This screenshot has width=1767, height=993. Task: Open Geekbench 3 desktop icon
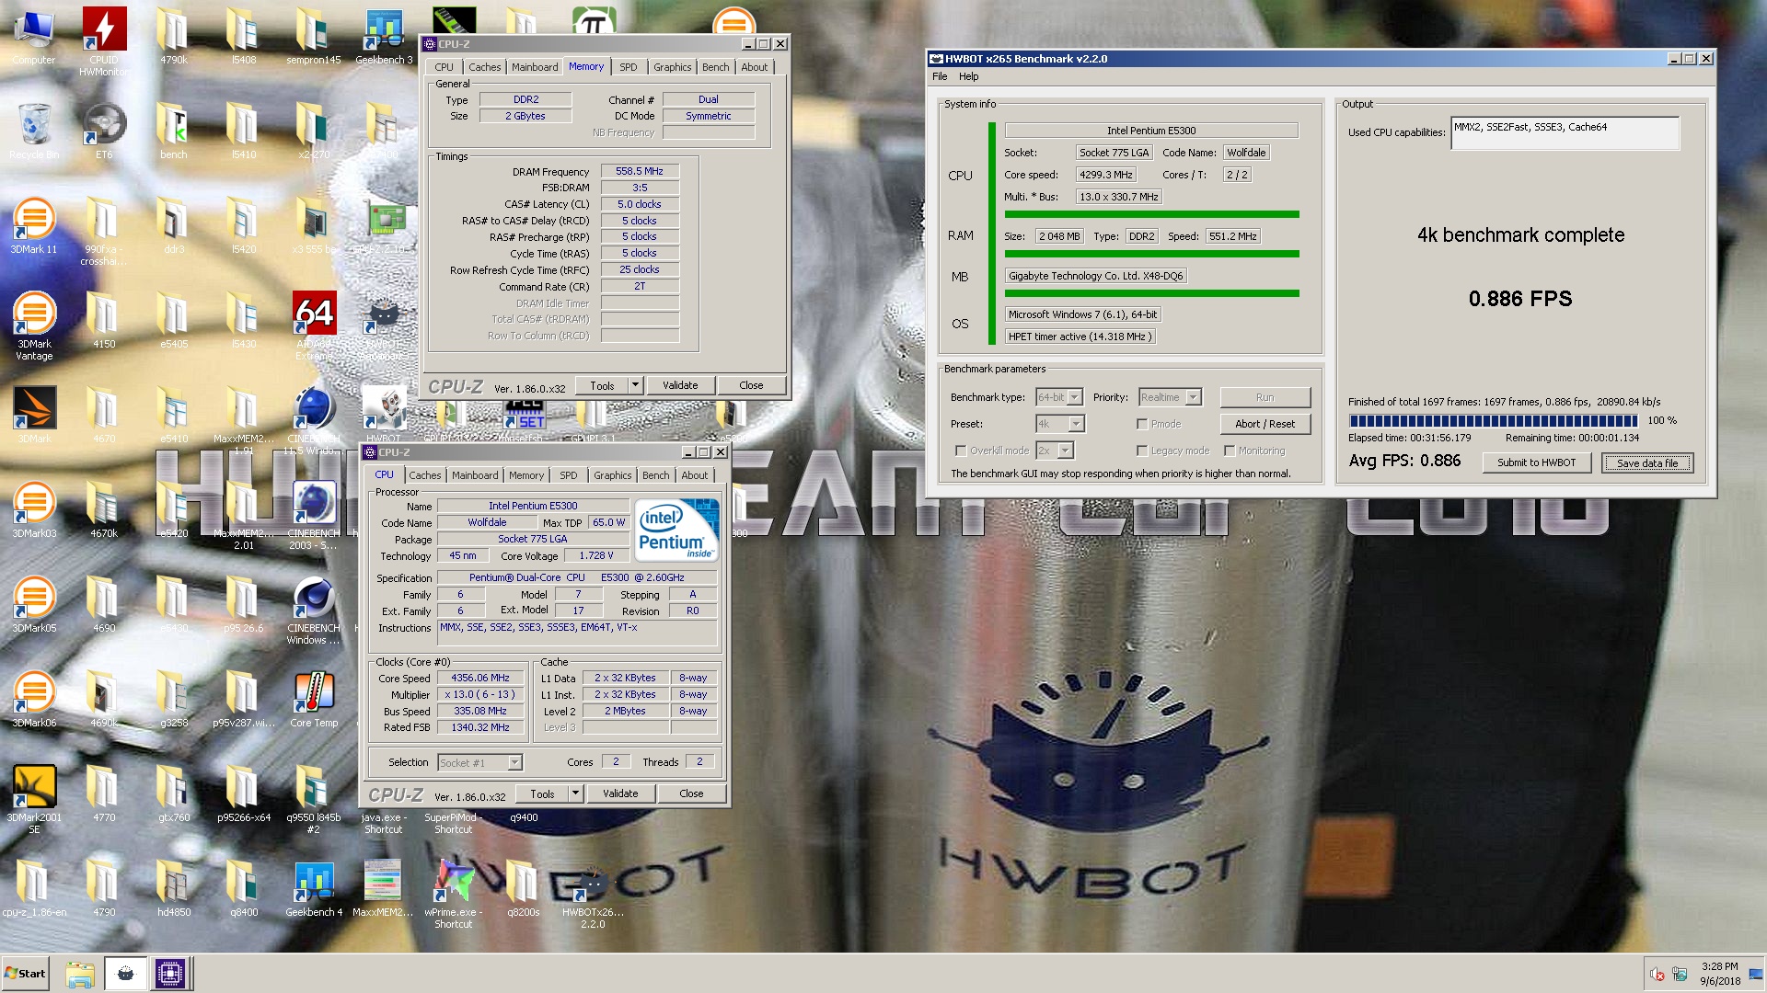pos(384,37)
